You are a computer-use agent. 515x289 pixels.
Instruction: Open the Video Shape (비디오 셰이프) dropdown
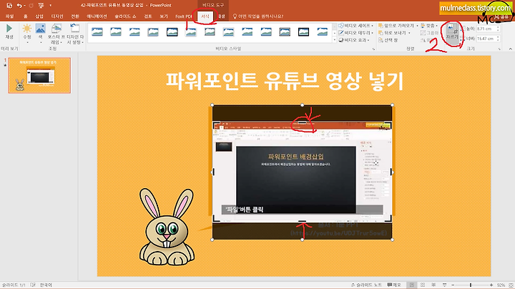[356, 26]
